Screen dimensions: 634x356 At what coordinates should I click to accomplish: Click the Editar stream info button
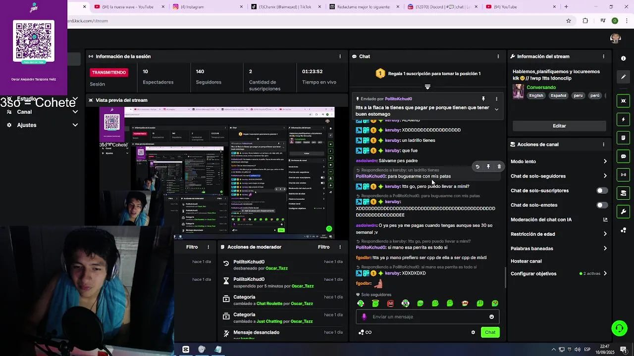(559, 126)
